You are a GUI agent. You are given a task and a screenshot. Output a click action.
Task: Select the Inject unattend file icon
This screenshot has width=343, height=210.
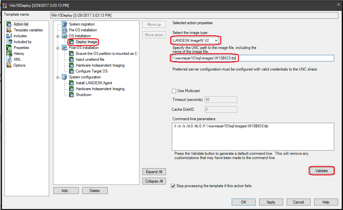click(x=72, y=59)
